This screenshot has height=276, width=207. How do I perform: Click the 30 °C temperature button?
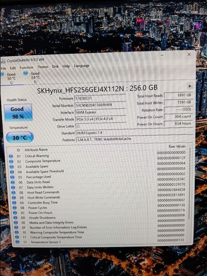pos(19,137)
